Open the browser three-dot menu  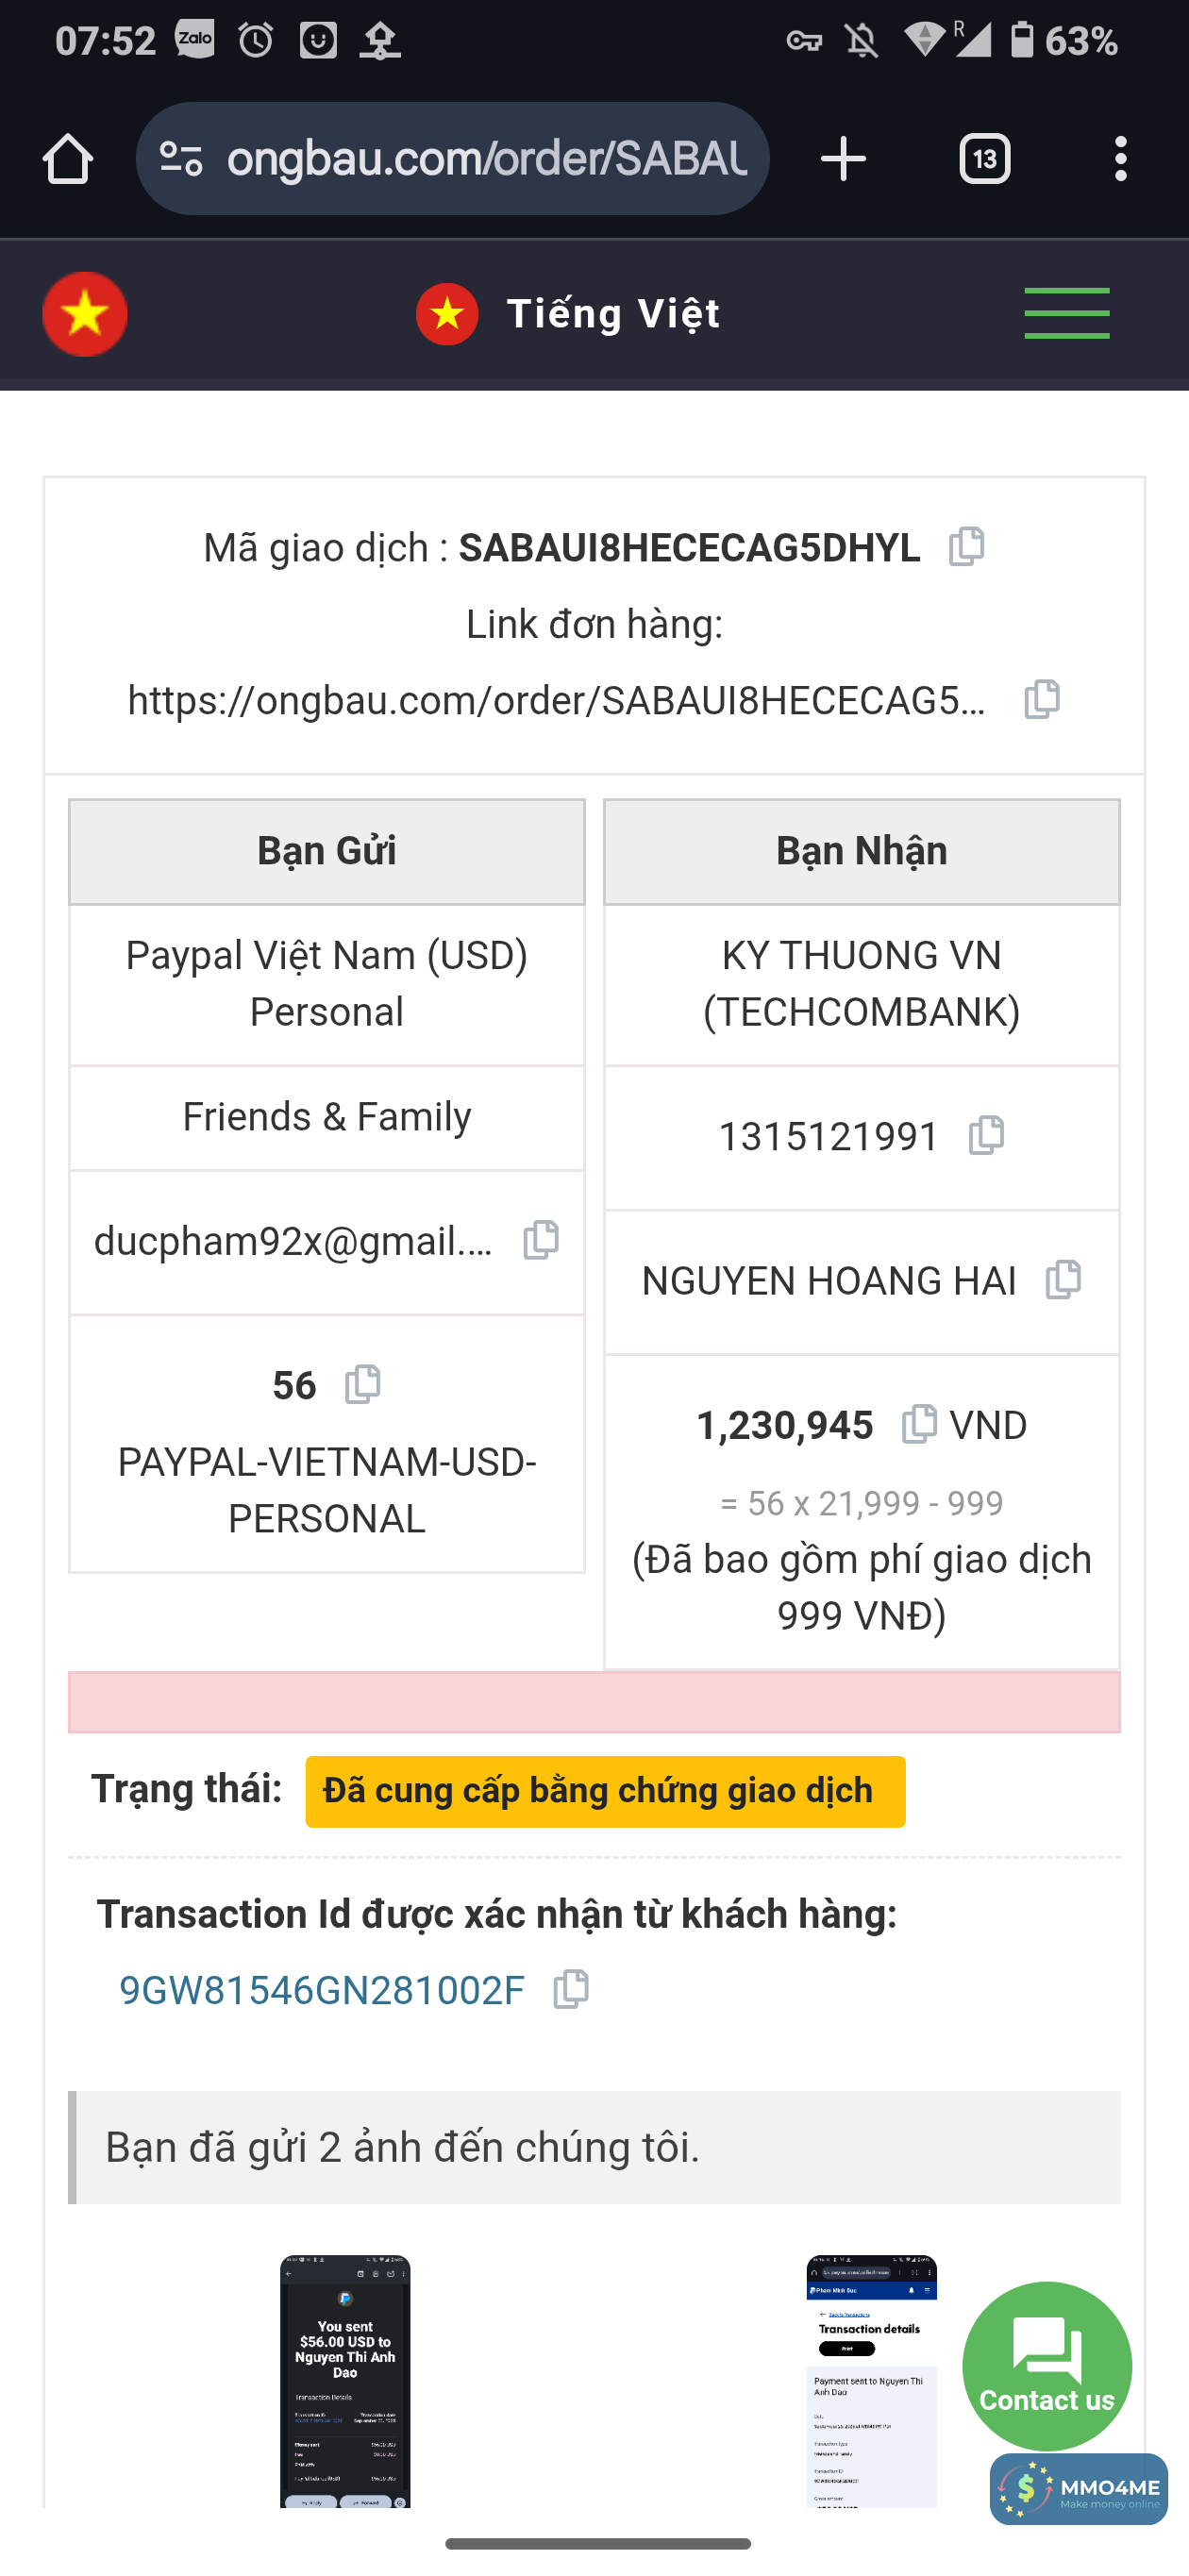click(x=1120, y=159)
